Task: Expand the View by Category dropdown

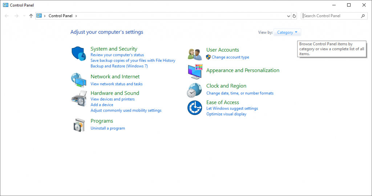Action: coord(287,32)
